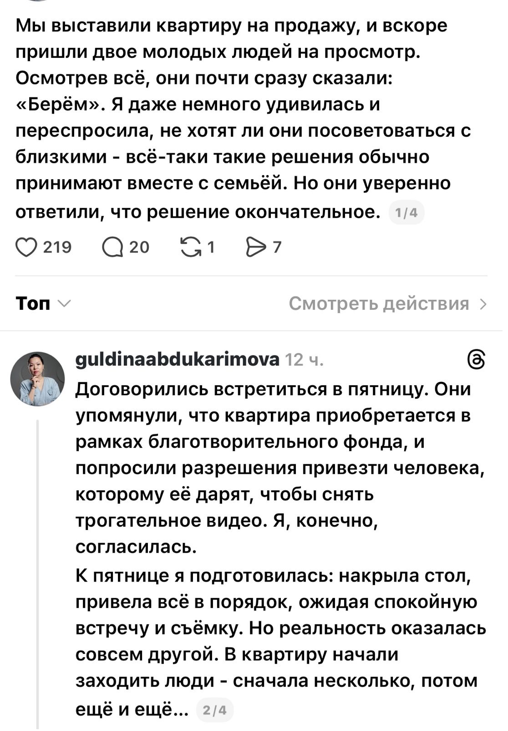The width and height of the screenshot is (508, 731).
Task: Tap the 12 ч. timestamp
Action: [304, 360]
